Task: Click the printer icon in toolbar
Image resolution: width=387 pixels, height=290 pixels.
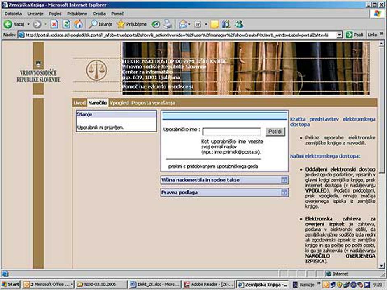Action: click(168, 24)
